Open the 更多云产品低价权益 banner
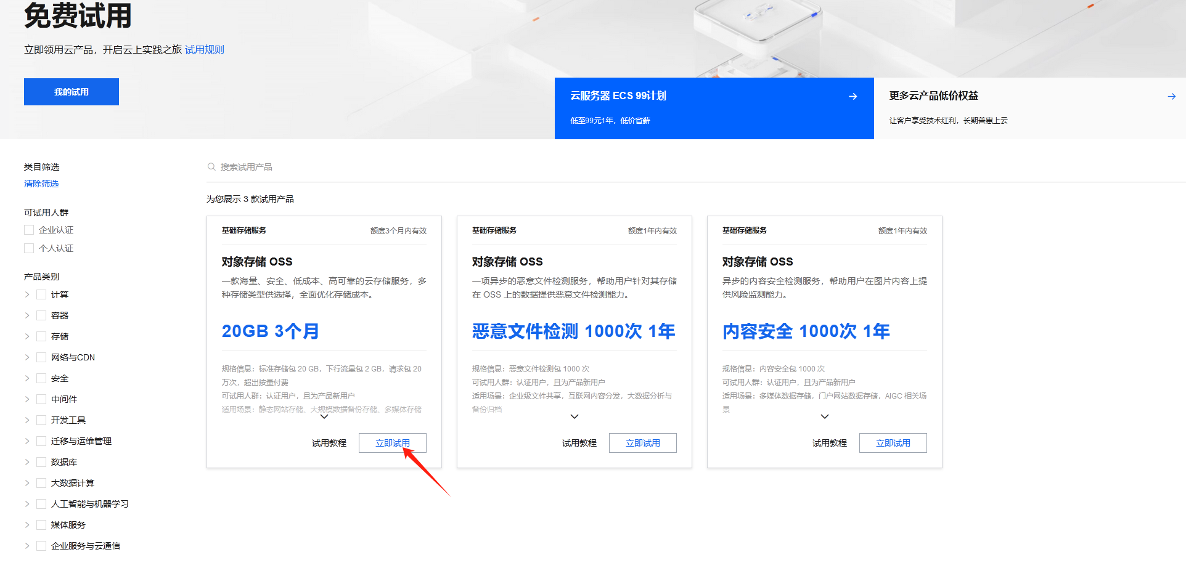1186x568 pixels. 1030,108
